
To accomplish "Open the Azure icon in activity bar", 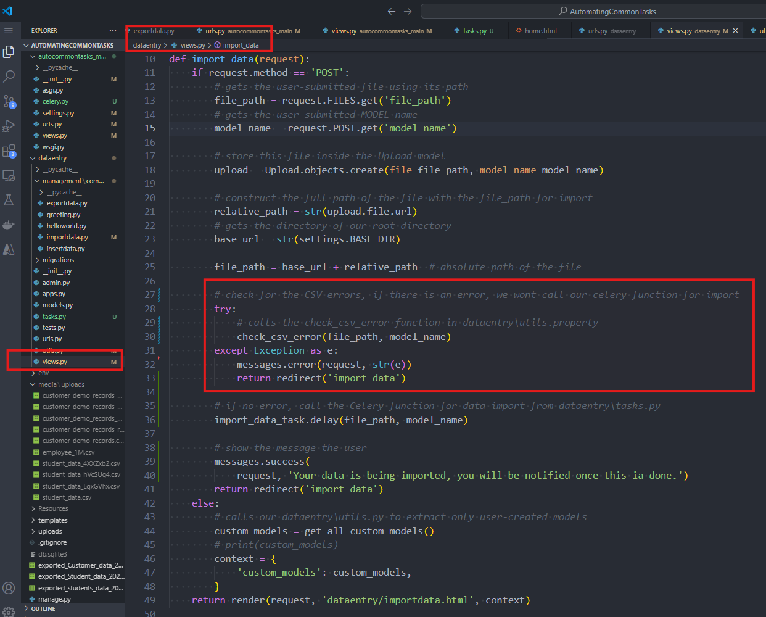I will click(x=9, y=249).
